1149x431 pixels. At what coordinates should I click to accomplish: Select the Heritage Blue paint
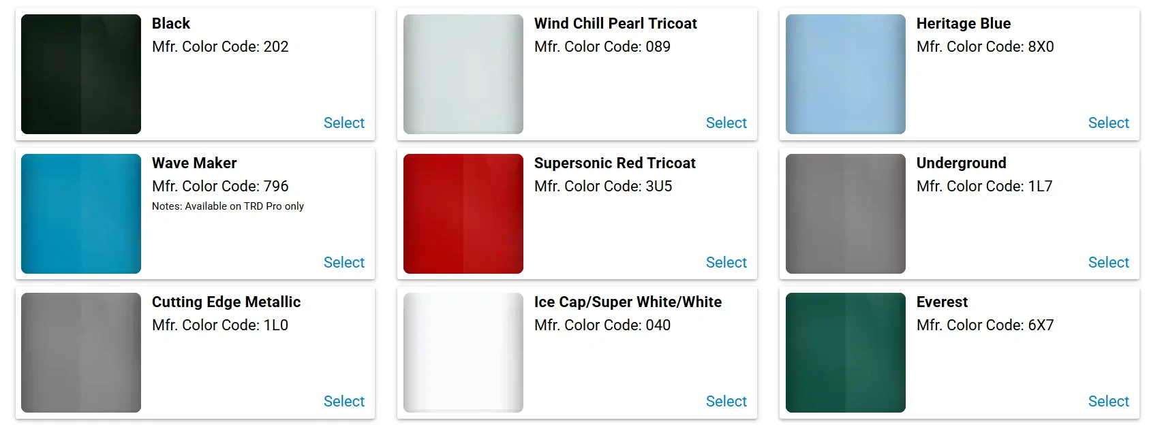1109,123
